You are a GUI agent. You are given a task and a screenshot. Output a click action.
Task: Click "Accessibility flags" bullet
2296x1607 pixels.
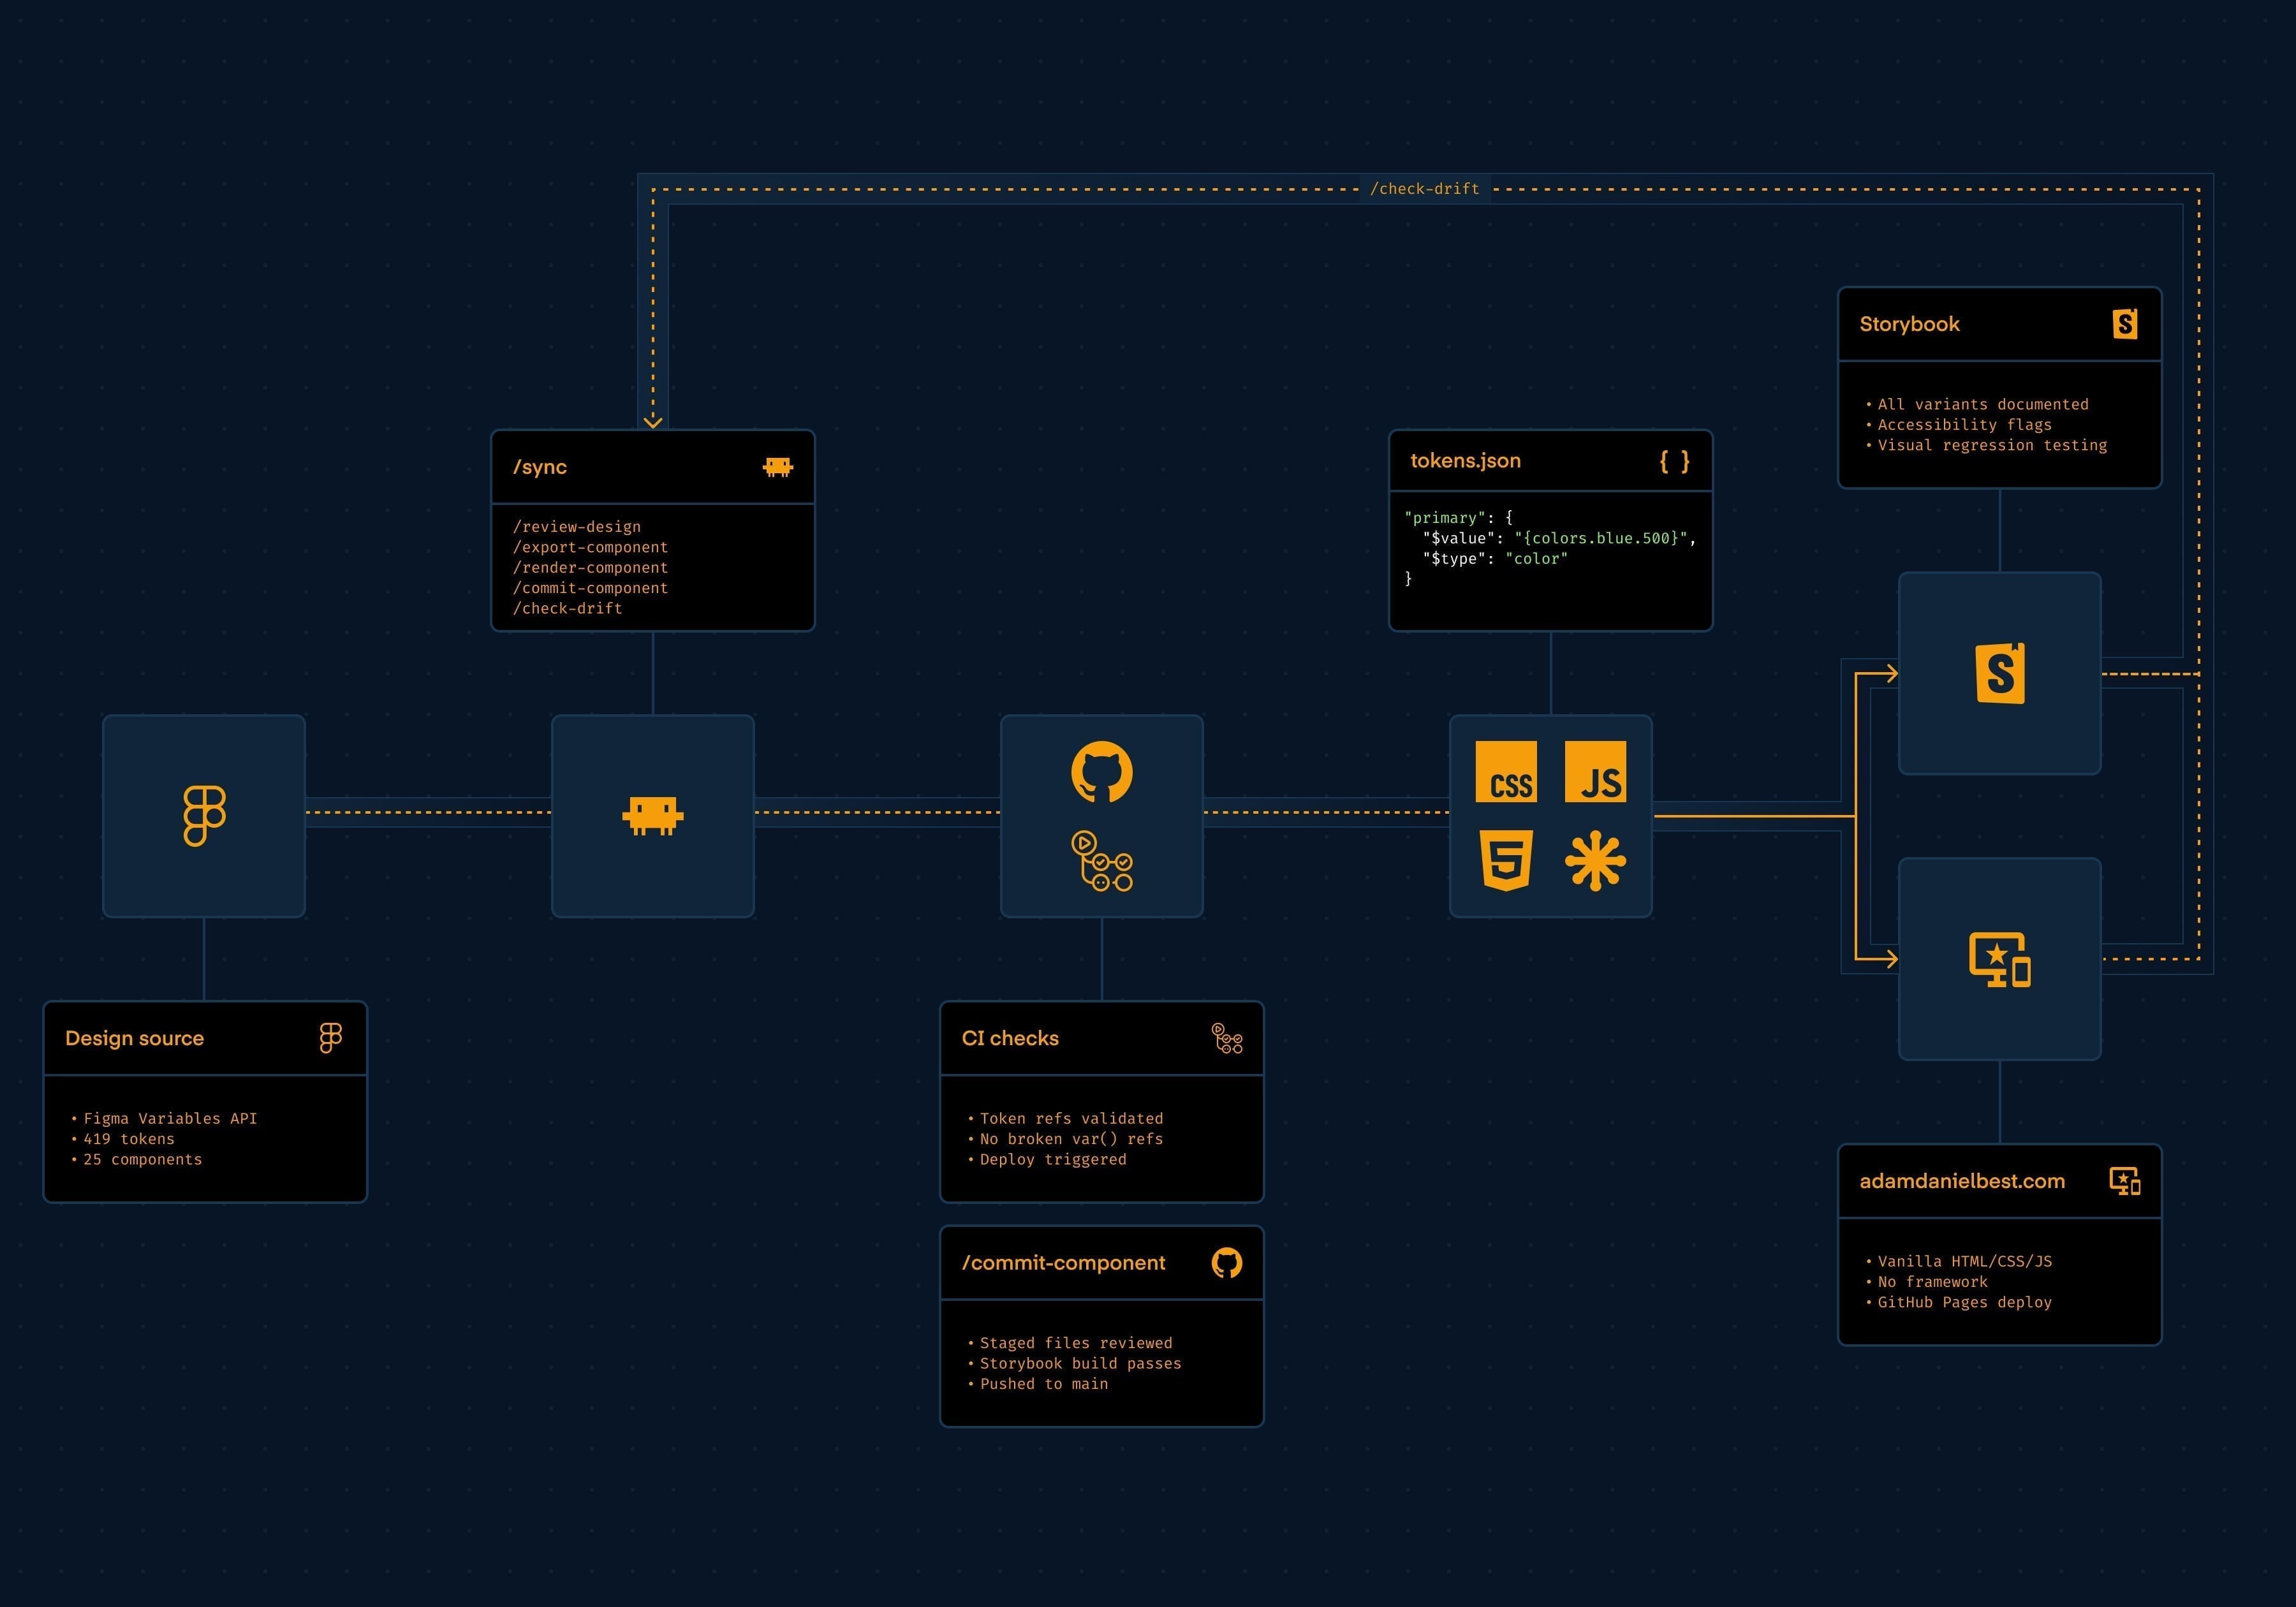[x=1958, y=425]
